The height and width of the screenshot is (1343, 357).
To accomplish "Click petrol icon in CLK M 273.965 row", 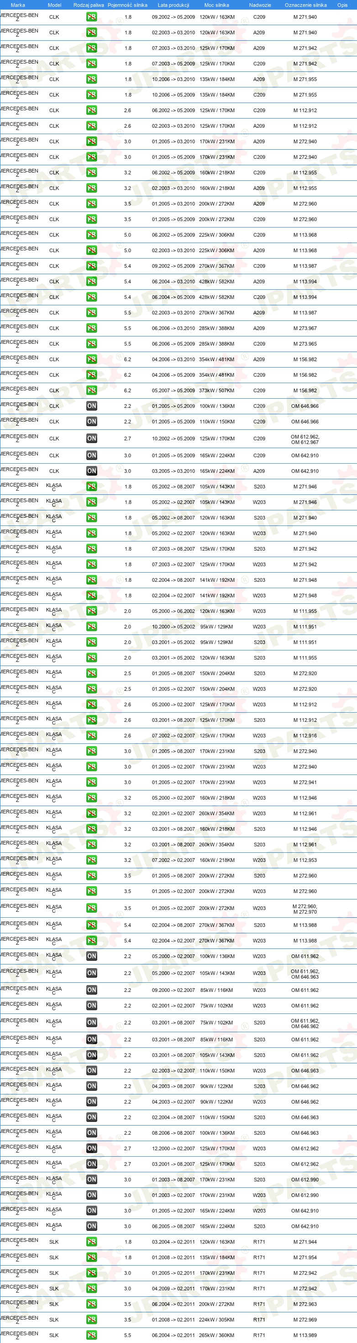I will [x=91, y=344].
